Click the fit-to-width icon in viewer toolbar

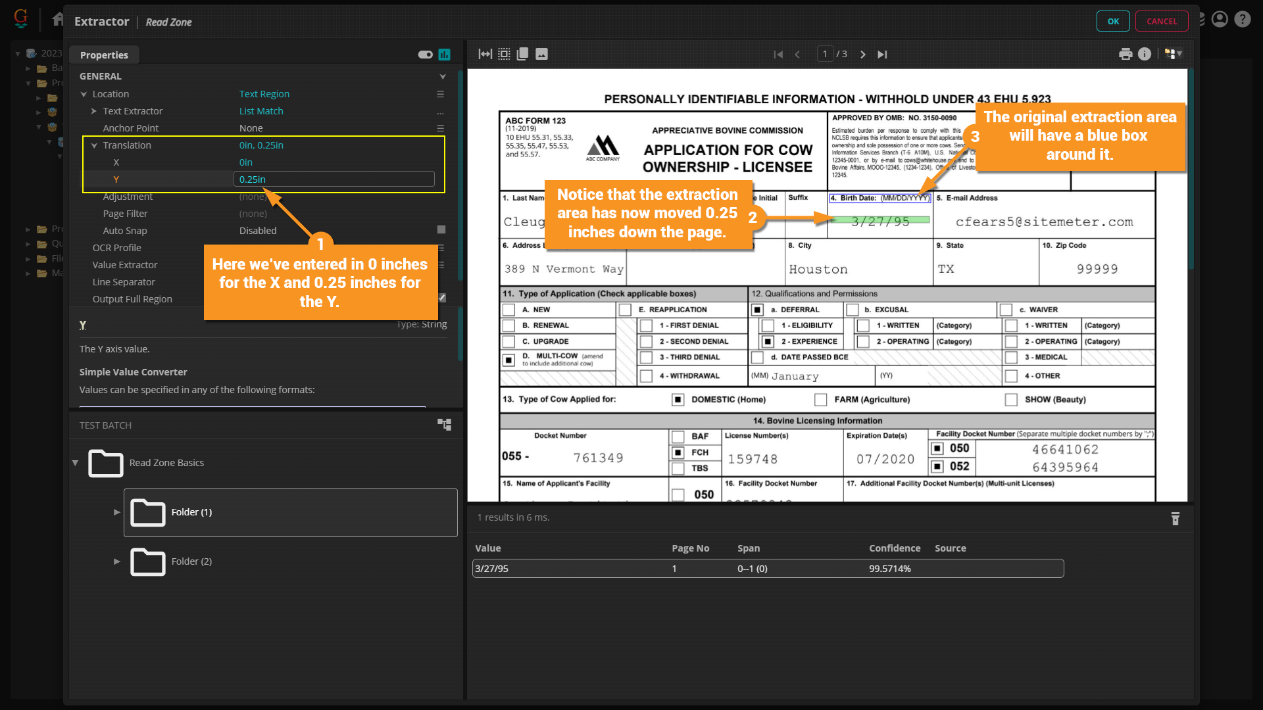point(485,54)
